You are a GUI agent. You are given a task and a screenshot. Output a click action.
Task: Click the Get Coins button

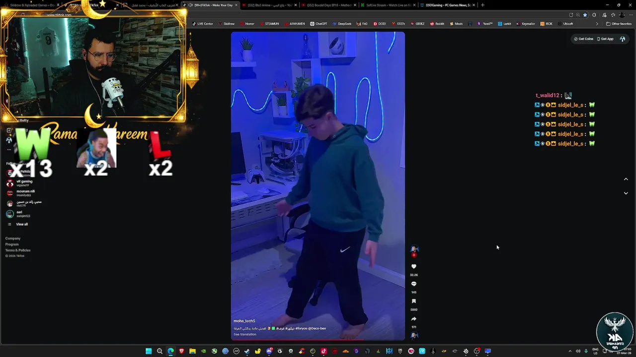coord(583,39)
